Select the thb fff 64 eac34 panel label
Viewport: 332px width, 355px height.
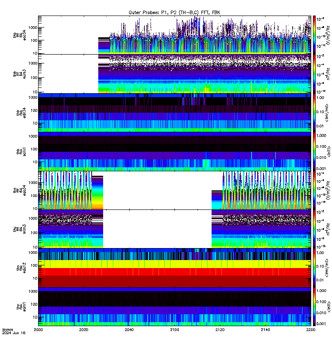[19, 35]
